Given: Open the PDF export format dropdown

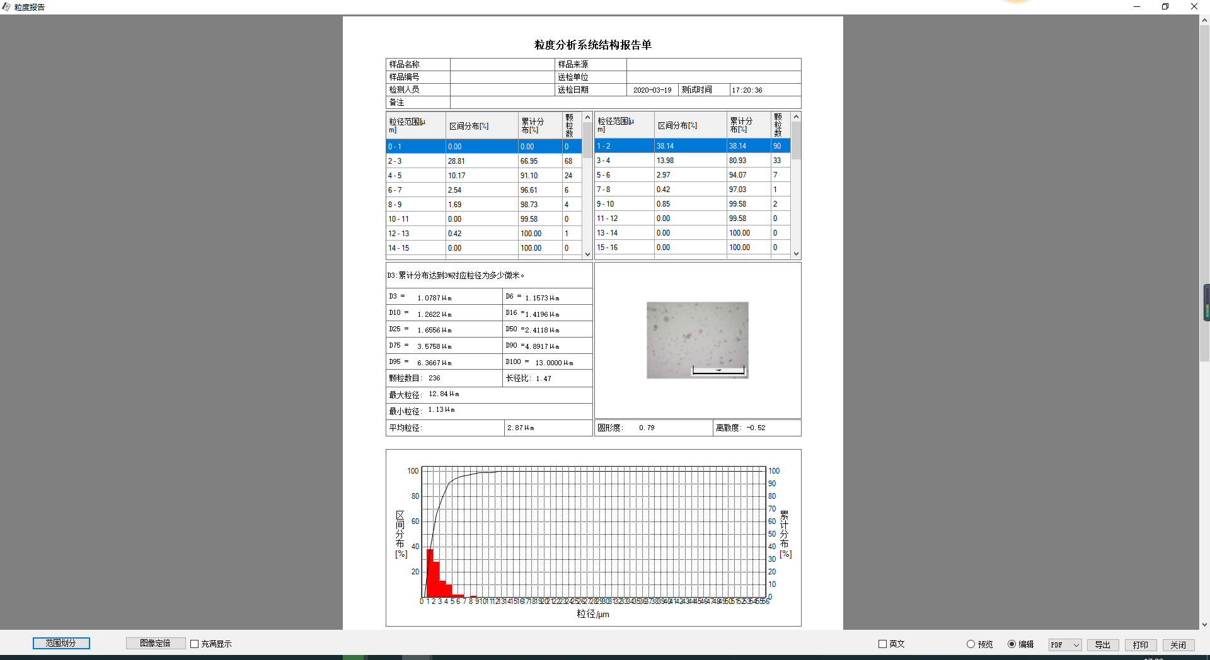Looking at the screenshot, I should tap(1065, 645).
